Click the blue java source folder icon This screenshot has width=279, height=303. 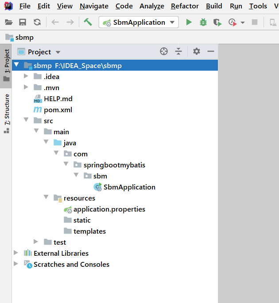(58, 142)
